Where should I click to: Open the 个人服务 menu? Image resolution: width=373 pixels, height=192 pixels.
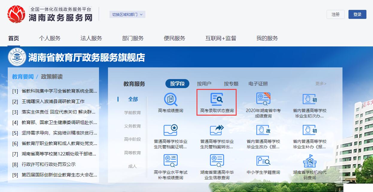[50, 38]
